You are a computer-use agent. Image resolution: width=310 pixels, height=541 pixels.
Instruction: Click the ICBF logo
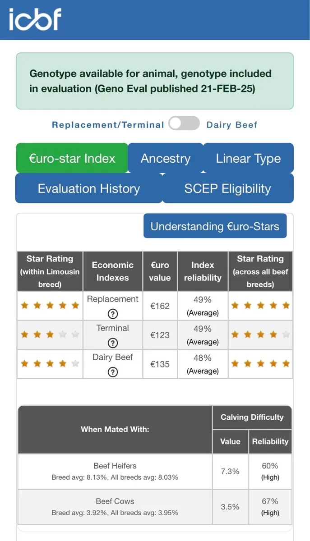(35, 19)
